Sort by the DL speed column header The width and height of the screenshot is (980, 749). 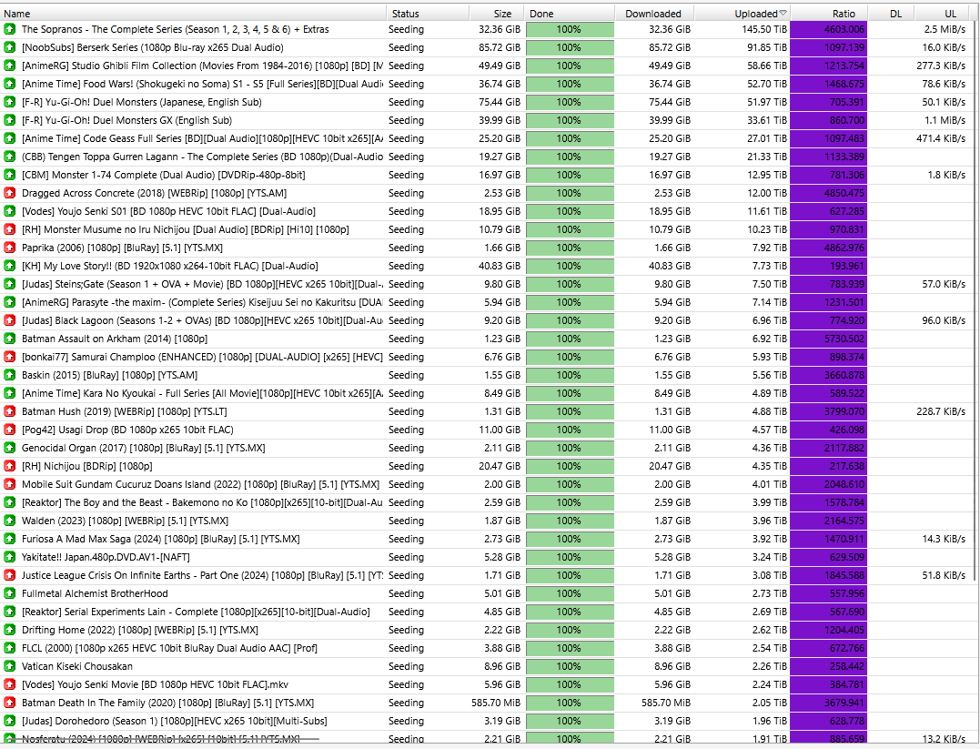click(x=891, y=13)
